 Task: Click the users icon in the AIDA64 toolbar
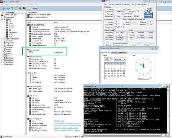20,8
